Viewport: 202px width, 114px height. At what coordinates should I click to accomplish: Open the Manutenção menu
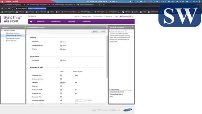click(x=86, y=21)
